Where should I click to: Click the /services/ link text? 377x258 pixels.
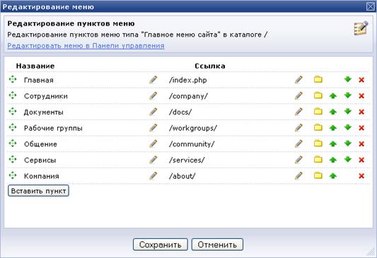(x=187, y=160)
